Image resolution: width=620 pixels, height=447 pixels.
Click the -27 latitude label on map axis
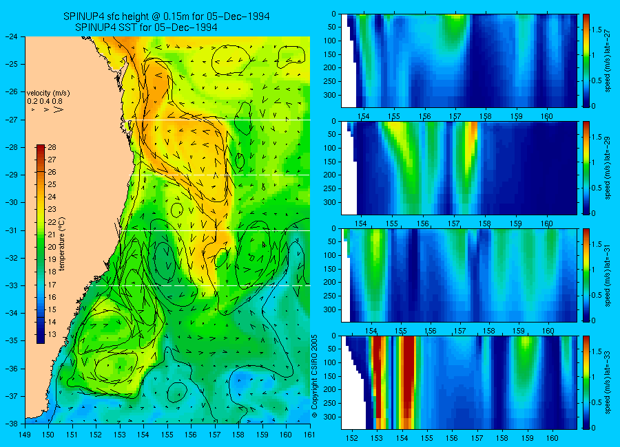pyautogui.click(x=12, y=119)
